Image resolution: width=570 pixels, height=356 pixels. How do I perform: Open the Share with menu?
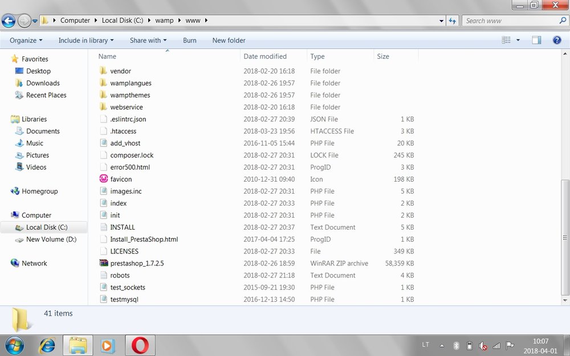point(147,40)
